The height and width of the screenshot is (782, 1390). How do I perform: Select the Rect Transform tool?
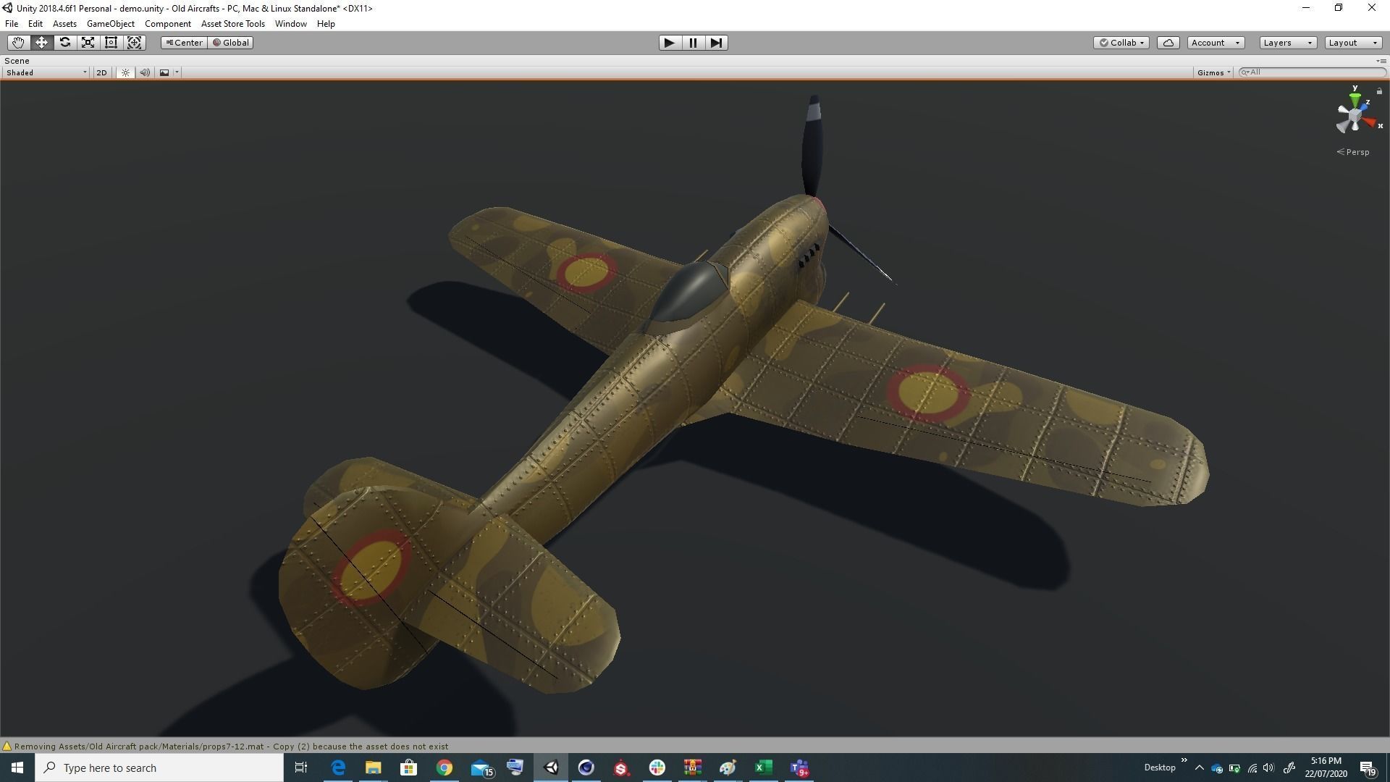point(111,43)
